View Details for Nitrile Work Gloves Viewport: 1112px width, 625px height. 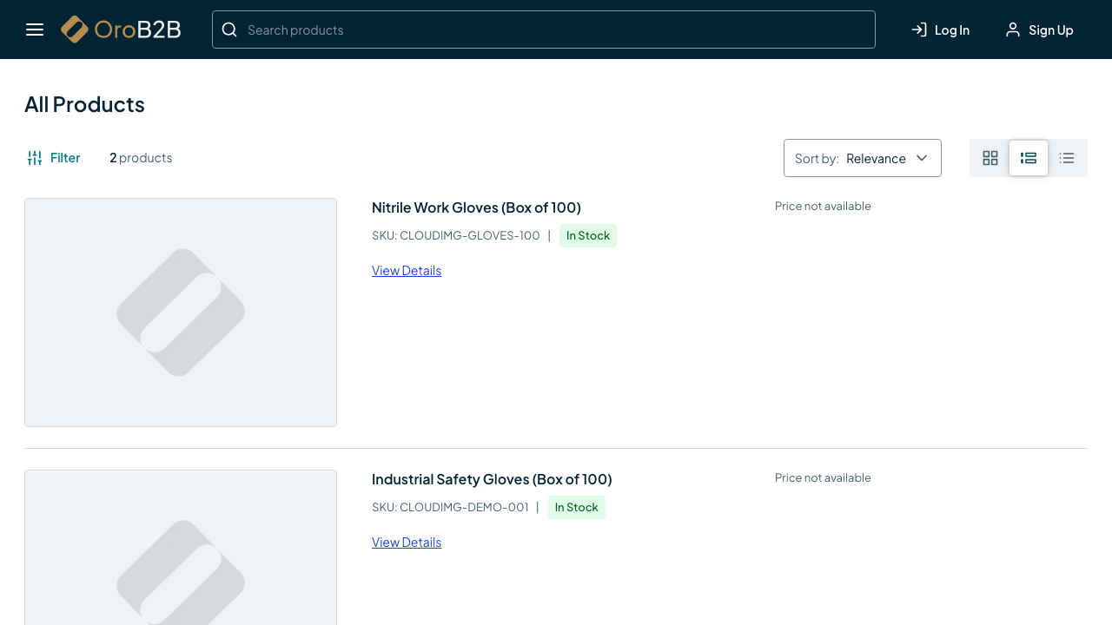click(x=407, y=270)
